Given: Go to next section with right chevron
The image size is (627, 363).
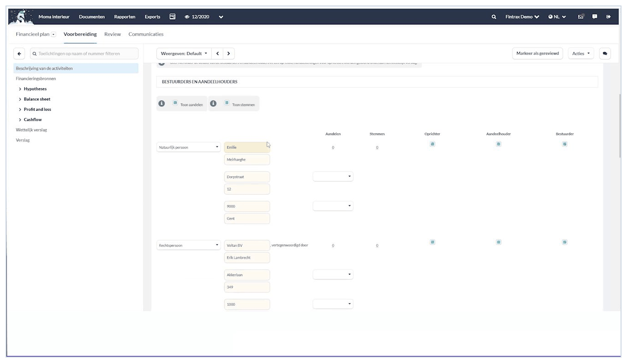Looking at the screenshot, I should click(229, 54).
